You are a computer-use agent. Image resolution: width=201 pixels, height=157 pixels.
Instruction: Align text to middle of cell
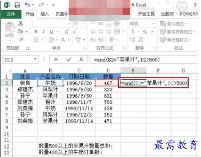(101, 23)
